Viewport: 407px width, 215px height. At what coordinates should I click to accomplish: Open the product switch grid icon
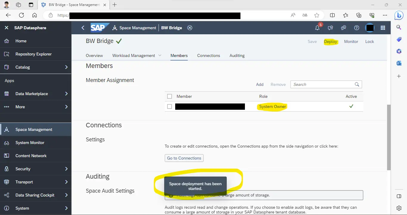383,28
